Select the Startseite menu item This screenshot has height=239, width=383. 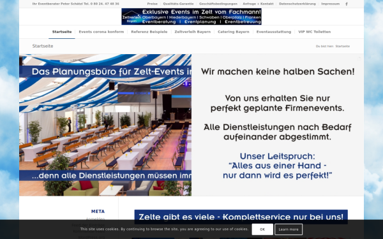coord(62,32)
